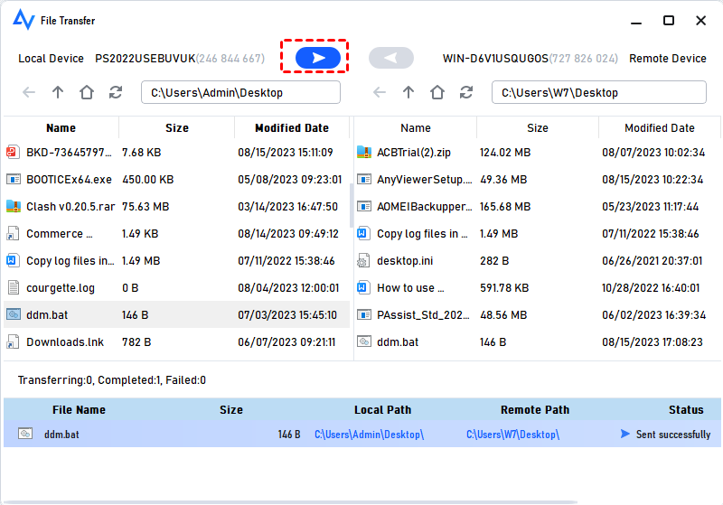The height and width of the screenshot is (505, 723).
Task: Select Commerce shortcut file icon
Action: coord(13,234)
